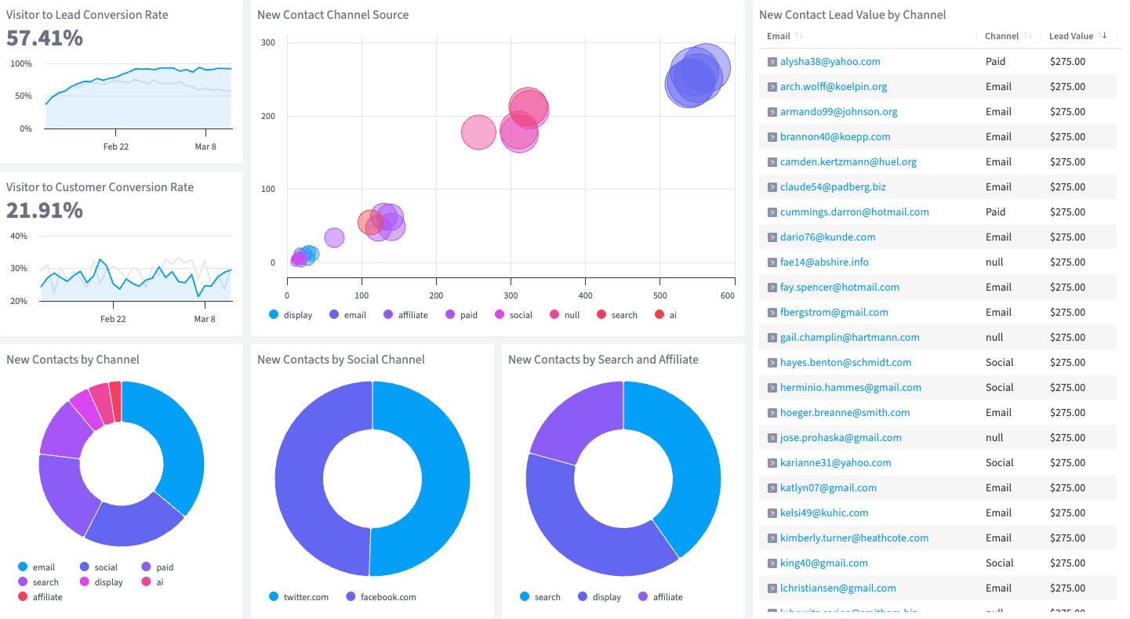Open jose.prohaska@gmail.com email link
The width and height of the screenshot is (1130, 619).
(x=841, y=437)
